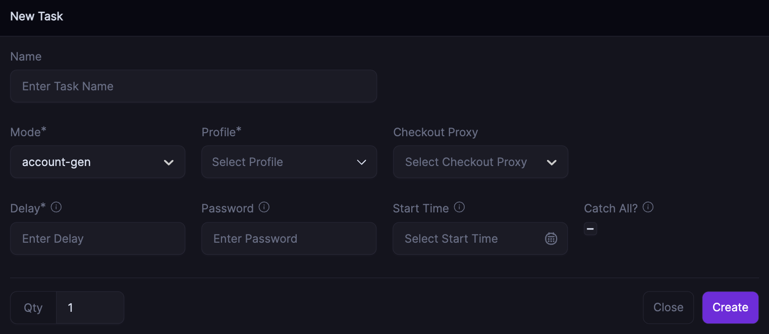This screenshot has height=334, width=769.
Task: Open the Select Checkout Proxy dropdown
Action: [x=474, y=162]
